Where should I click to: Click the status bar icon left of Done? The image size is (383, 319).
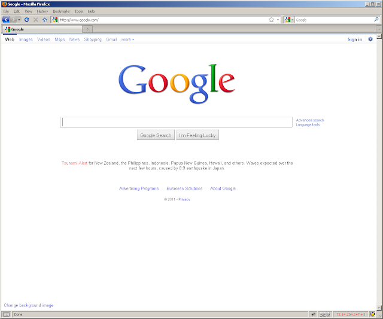[x=7, y=314]
